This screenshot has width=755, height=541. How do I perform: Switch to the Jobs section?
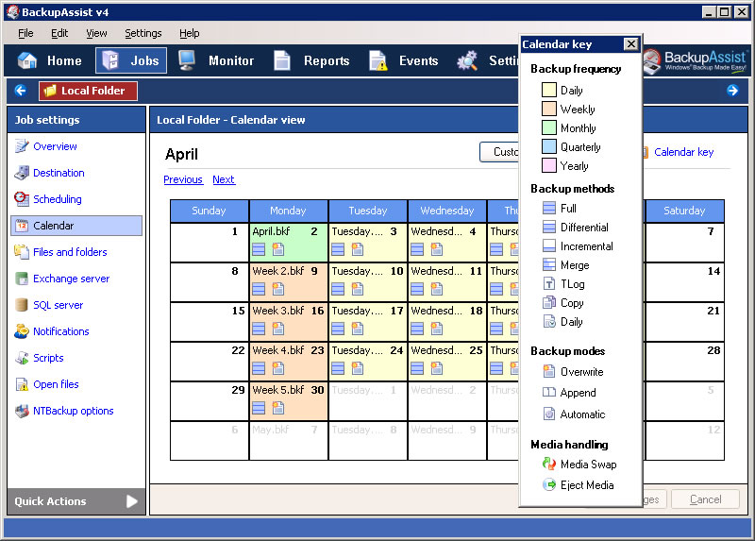coord(131,60)
